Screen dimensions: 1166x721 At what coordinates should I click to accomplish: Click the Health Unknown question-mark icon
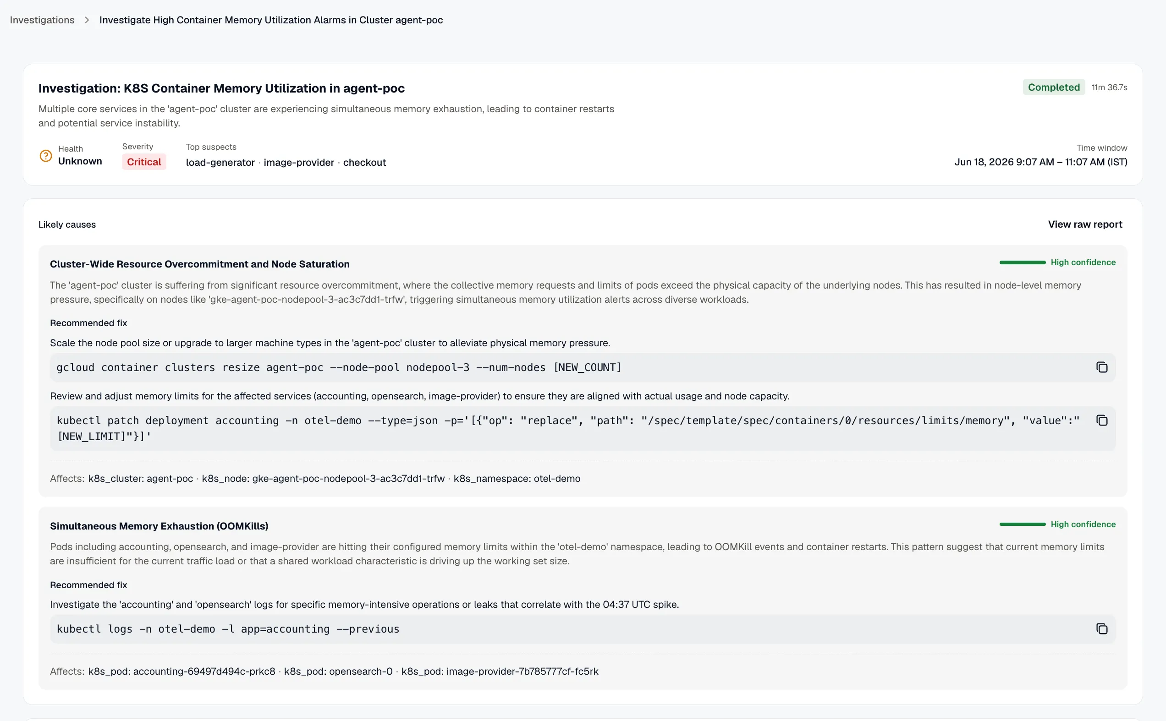pos(46,155)
